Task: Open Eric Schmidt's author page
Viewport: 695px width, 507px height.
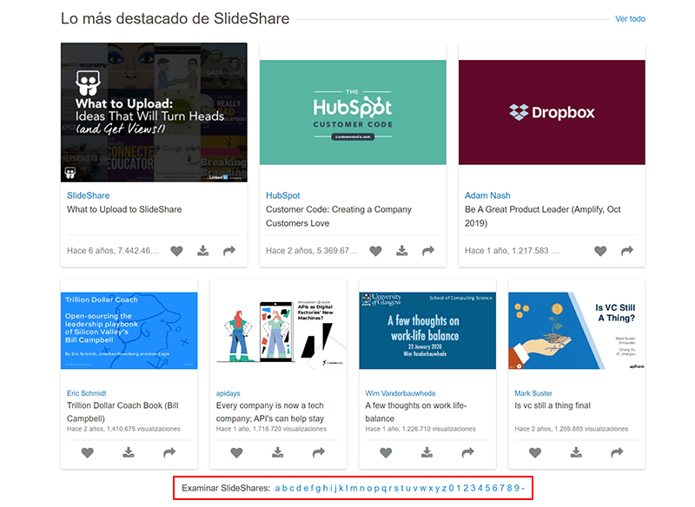Action: (x=86, y=392)
